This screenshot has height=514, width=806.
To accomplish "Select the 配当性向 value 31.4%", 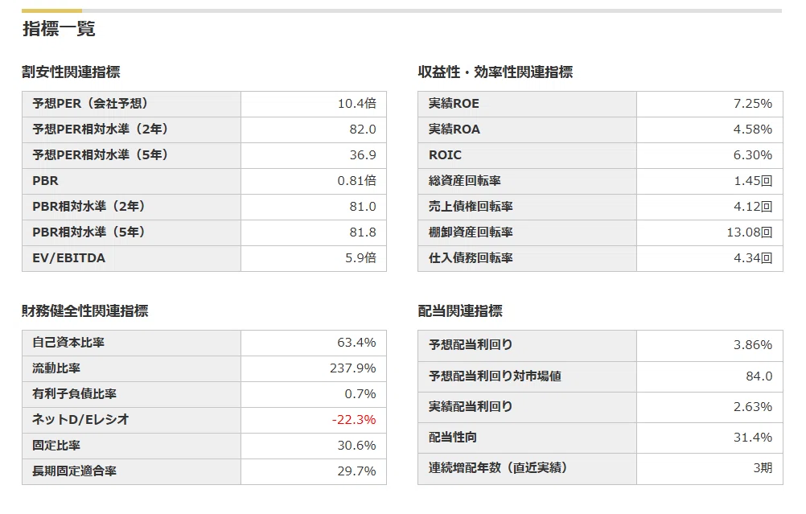I will click(753, 438).
